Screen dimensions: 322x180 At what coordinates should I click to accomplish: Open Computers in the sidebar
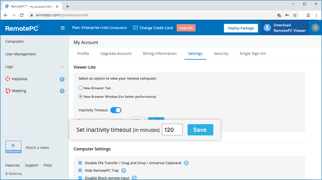coord(14,41)
